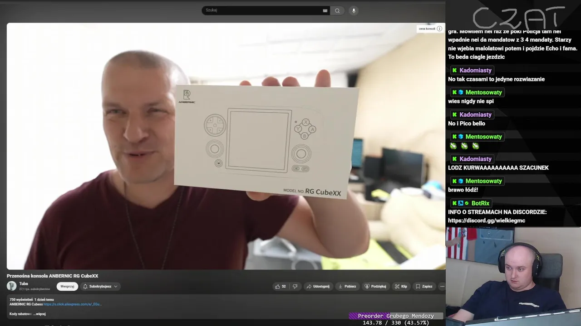Click the Wesprzyj button
This screenshot has width=581, height=326.
click(67, 286)
